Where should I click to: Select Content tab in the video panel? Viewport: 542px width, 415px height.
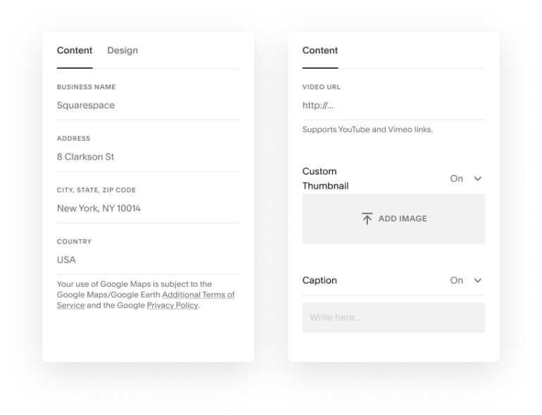point(320,51)
